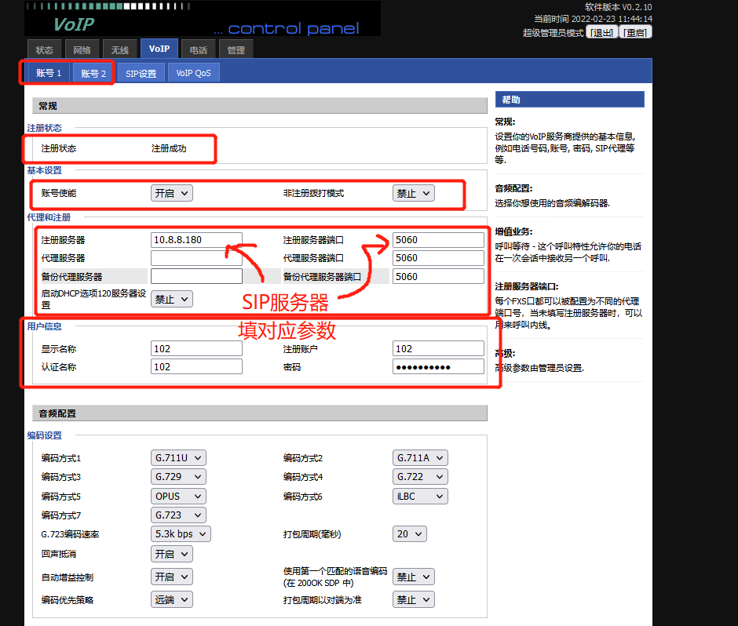Focus the 密码 password field
Image resolution: width=738 pixels, height=626 pixels.
438,367
